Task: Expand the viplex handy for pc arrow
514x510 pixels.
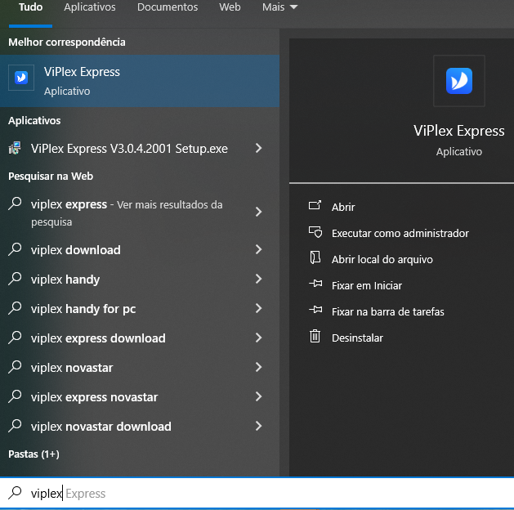Action: (259, 308)
